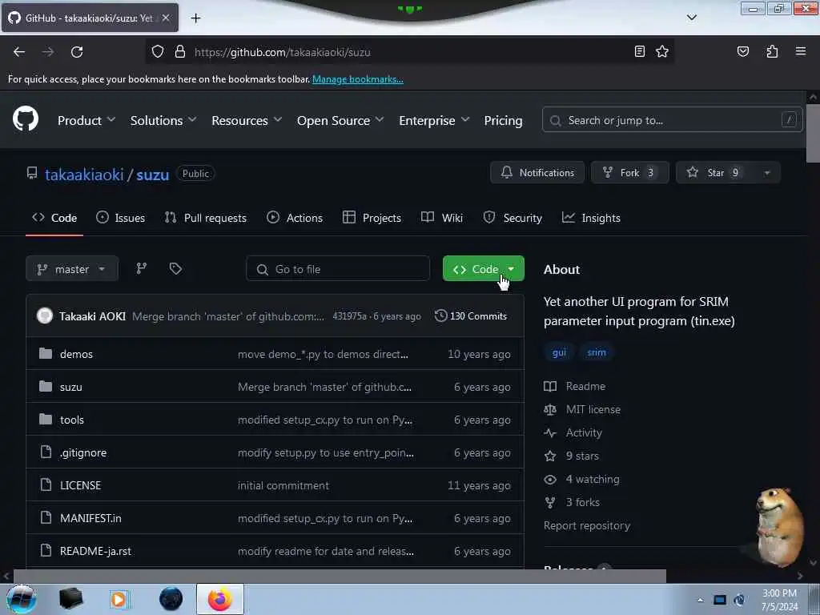Fork the repository with Fork button

629,173
